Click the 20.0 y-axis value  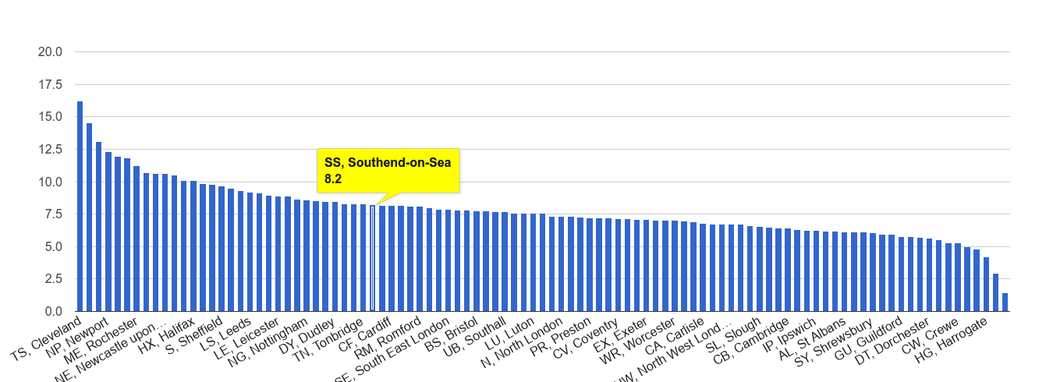[50, 52]
